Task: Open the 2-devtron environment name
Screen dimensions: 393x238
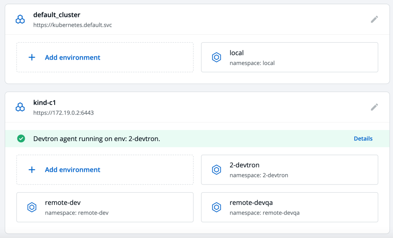Action: (244, 165)
